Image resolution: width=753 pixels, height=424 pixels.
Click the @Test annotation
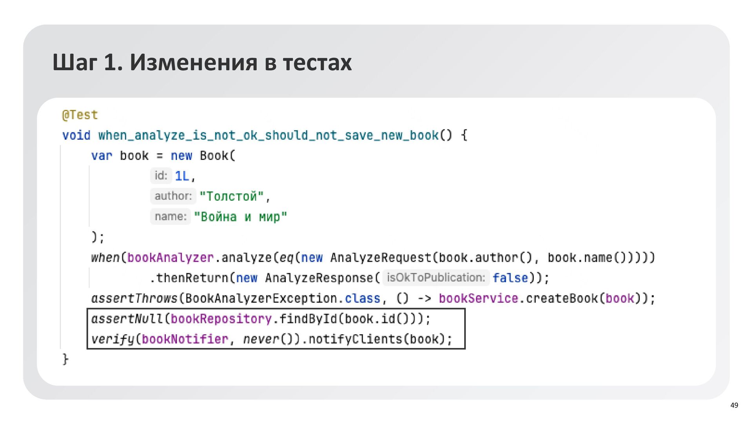pyautogui.click(x=80, y=115)
